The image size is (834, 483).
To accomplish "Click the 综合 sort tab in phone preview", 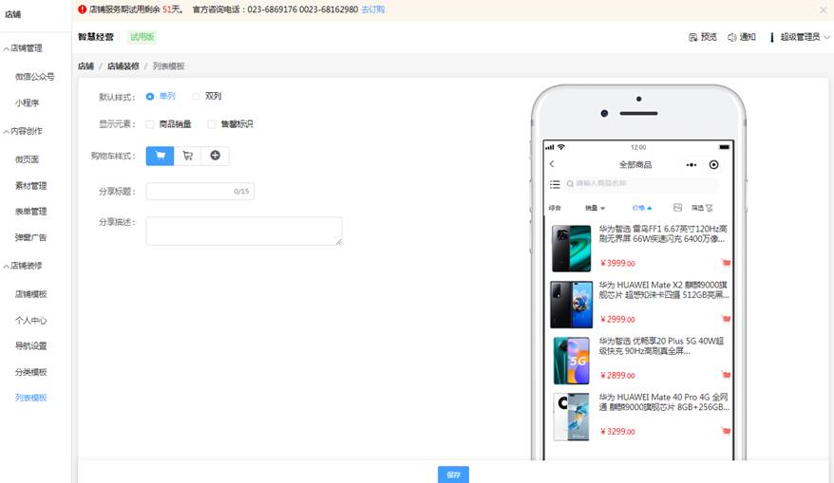I will click(555, 208).
